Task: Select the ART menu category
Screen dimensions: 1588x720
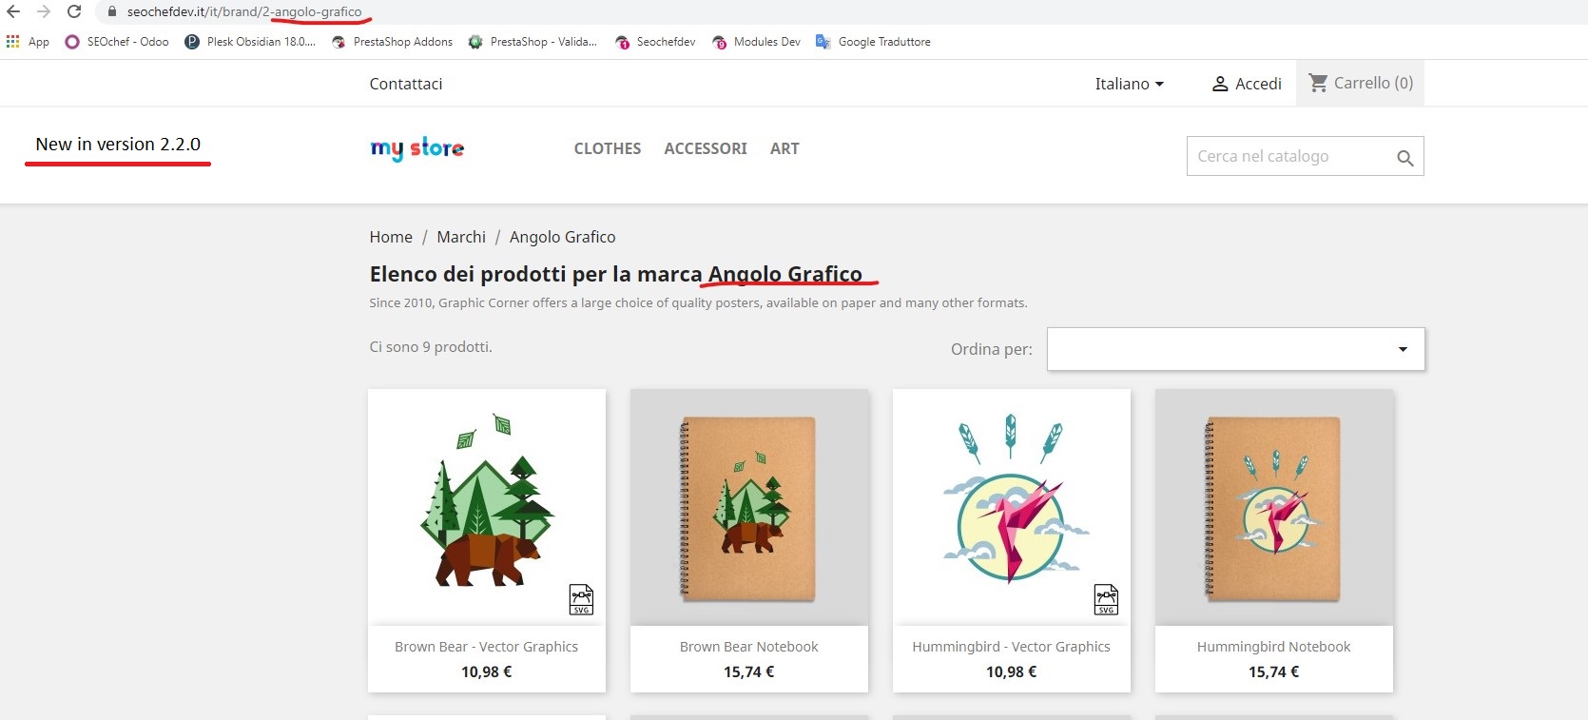Action: pos(784,148)
